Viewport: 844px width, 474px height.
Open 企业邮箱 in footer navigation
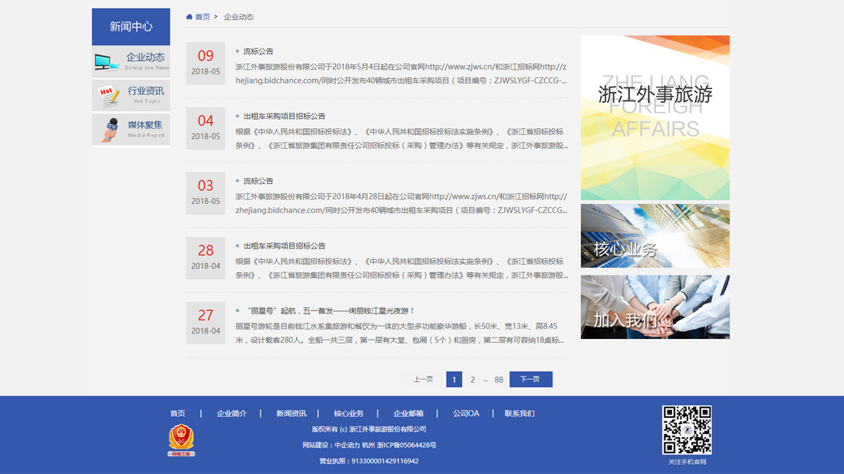pos(408,413)
